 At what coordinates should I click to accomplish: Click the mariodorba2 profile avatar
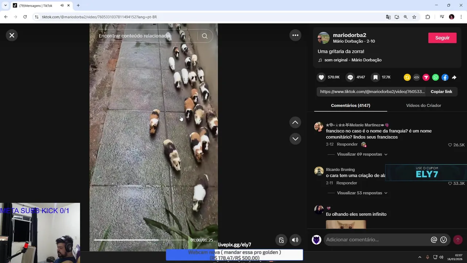pyautogui.click(x=324, y=38)
